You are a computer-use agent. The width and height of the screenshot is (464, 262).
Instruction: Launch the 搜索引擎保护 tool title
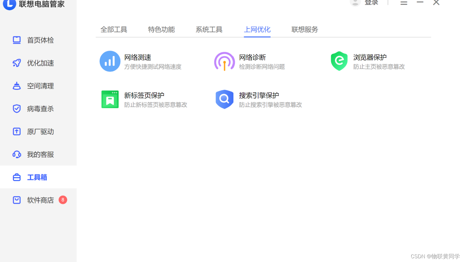pyautogui.click(x=259, y=96)
